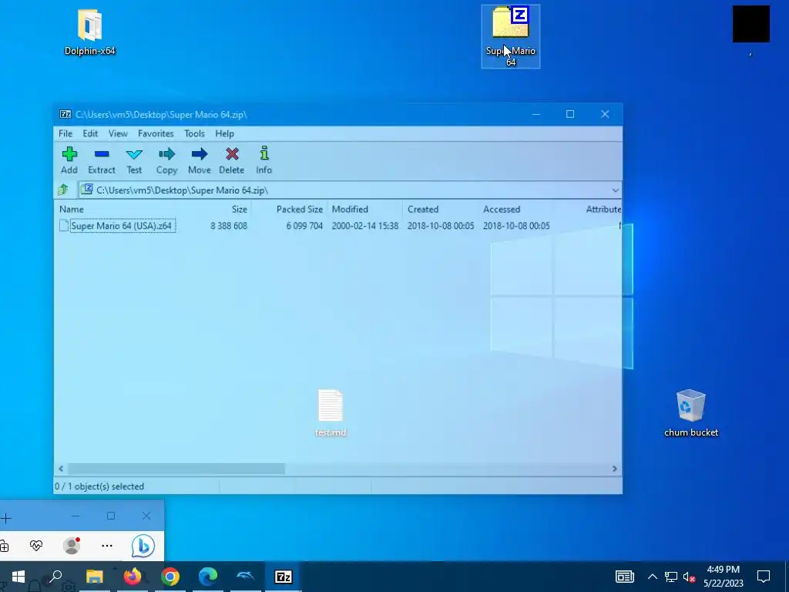Show hidden system tray icons
The width and height of the screenshot is (789, 592).
[x=652, y=577]
